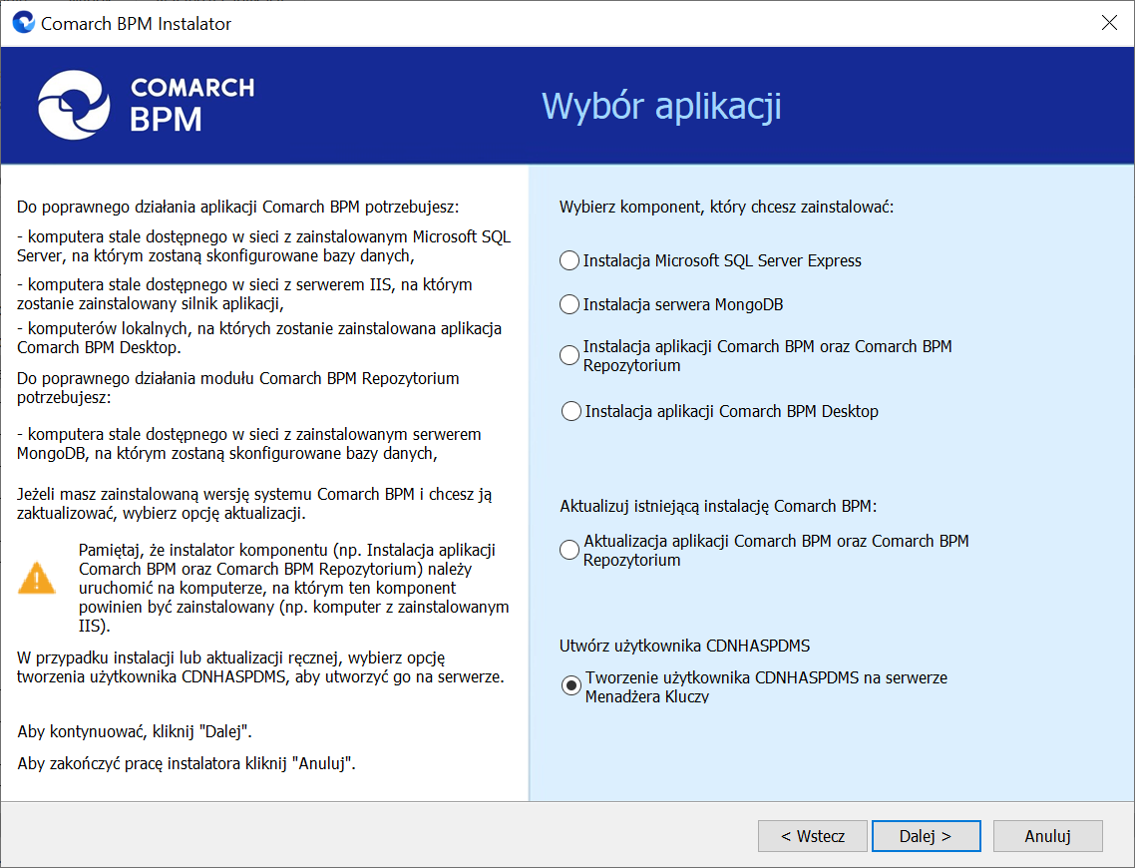Click text 'Wybierz komponent, który chcesz zainstalować:'
The width and height of the screenshot is (1135, 868).
(x=727, y=208)
